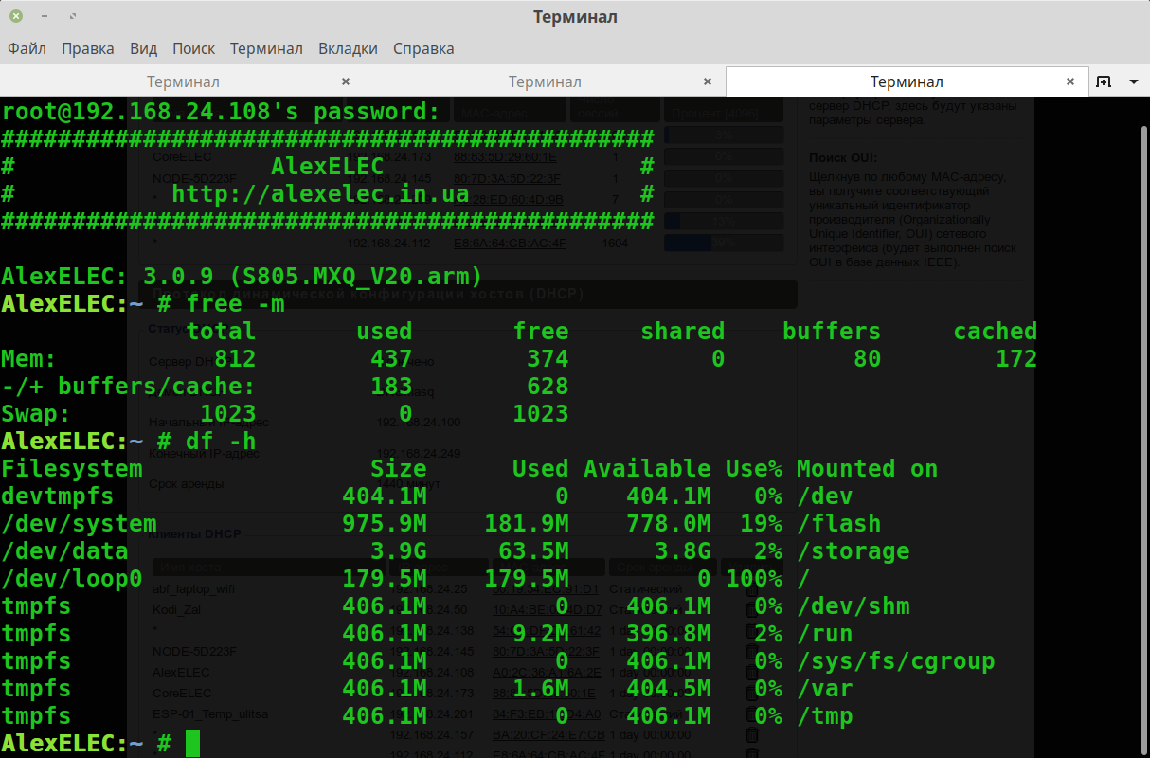Close the middle Терминал tab

pos(708,81)
